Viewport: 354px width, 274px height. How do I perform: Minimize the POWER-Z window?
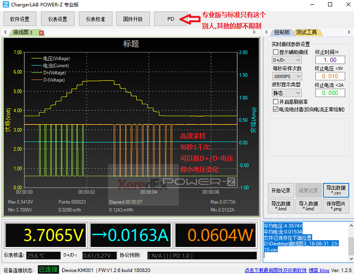coord(312,4)
